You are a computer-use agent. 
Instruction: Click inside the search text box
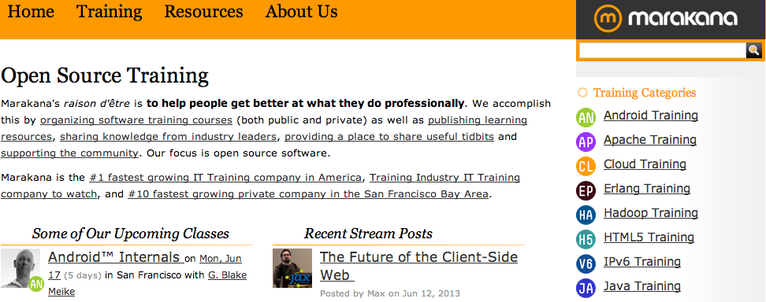click(662, 50)
